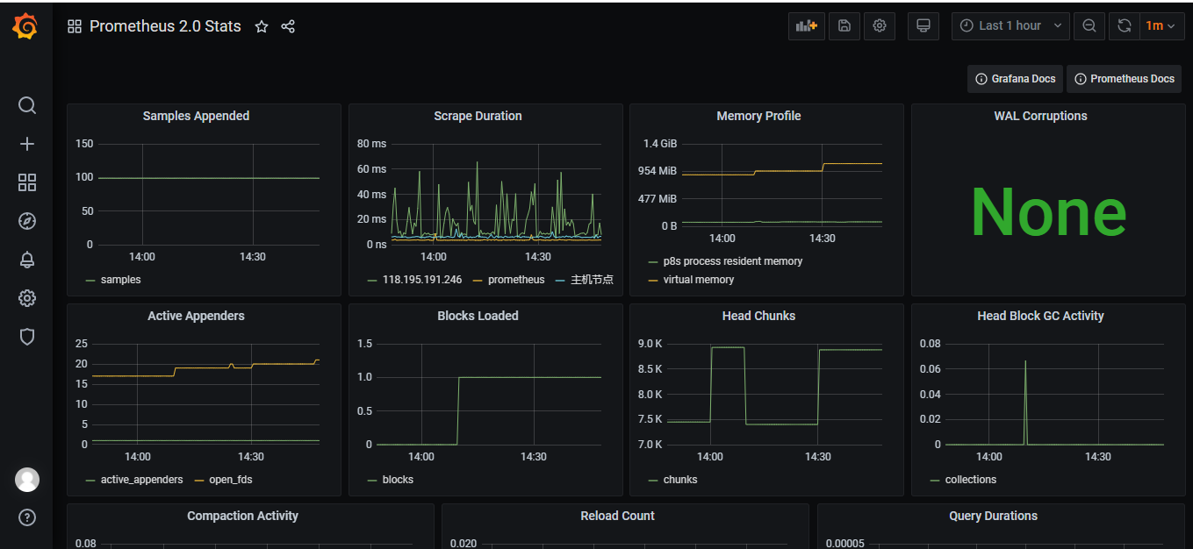Toggle the virtual memory legend series
The width and height of the screenshot is (1193, 549).
click(x=698, y=280)
